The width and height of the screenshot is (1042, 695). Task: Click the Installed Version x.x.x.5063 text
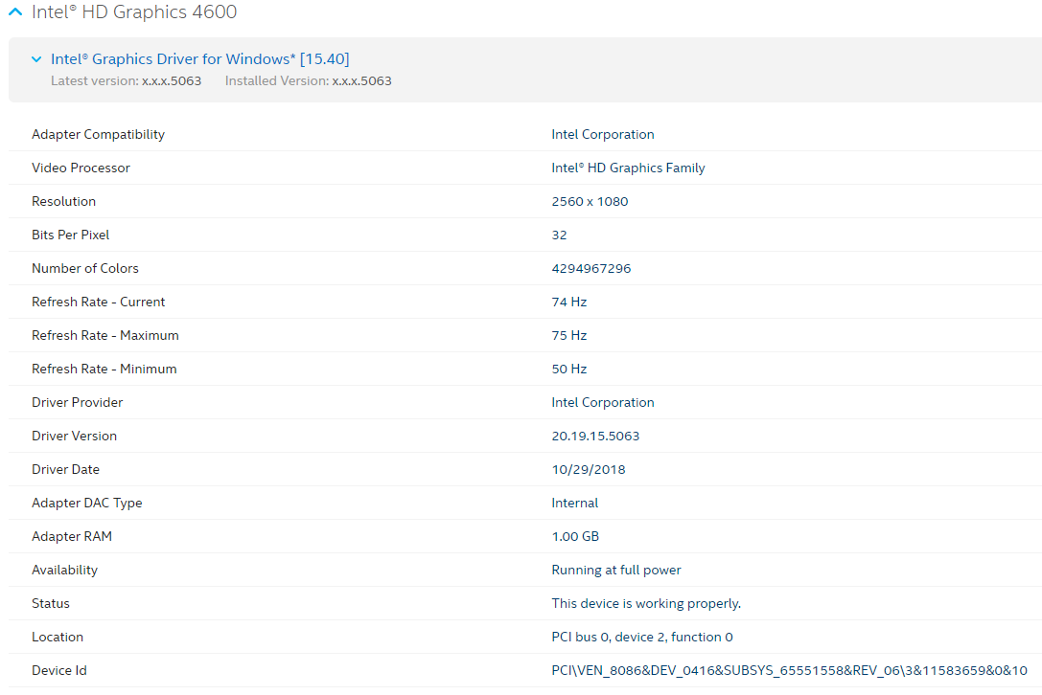pyautogui.click(x=309, y=81)
